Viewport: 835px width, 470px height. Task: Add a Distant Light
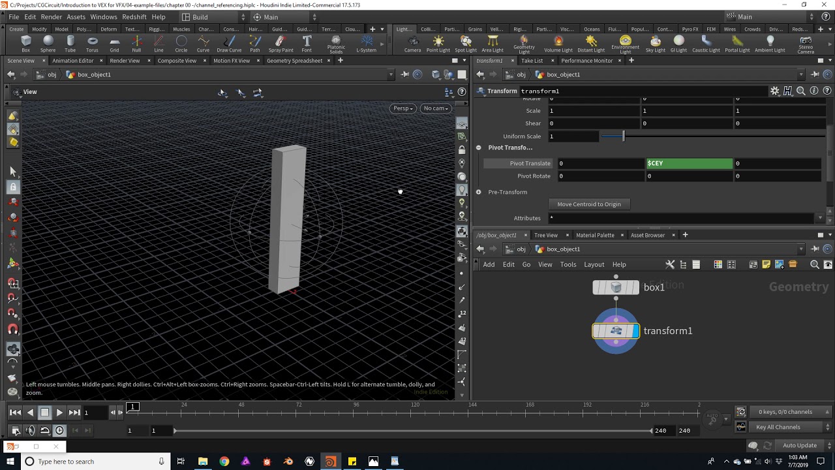591,44
